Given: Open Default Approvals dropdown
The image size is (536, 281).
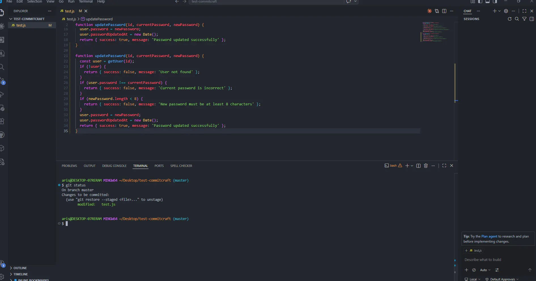Looking at the screenshot, I should (x=502, y=279).
